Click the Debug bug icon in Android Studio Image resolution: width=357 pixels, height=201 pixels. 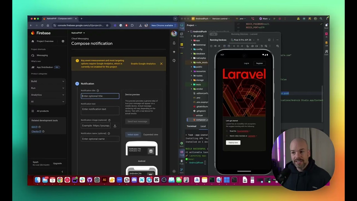point(279,19)
